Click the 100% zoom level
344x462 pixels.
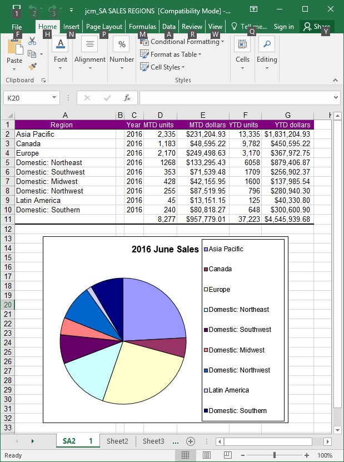325,455
